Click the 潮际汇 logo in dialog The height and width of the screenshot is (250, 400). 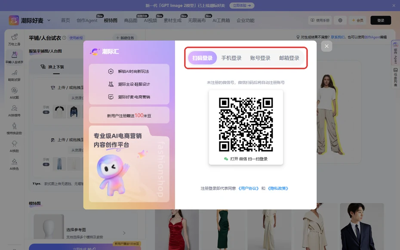[104, 52]
